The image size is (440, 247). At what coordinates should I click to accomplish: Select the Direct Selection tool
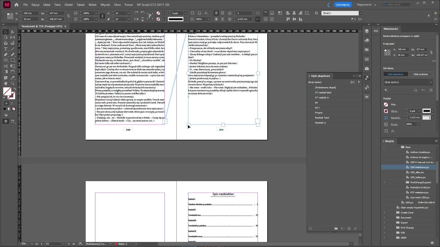13,32
